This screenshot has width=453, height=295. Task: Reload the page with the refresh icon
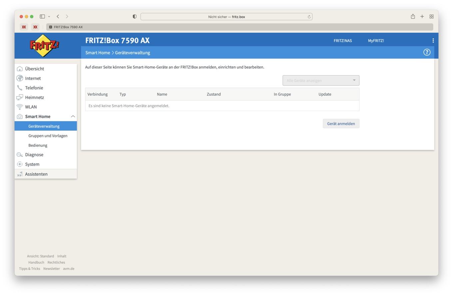309,17
